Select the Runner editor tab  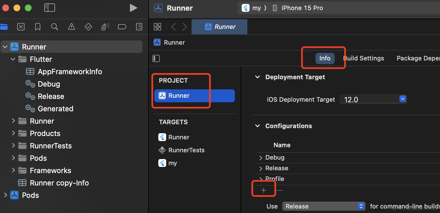pyautogui.click(x=219, y=27)
